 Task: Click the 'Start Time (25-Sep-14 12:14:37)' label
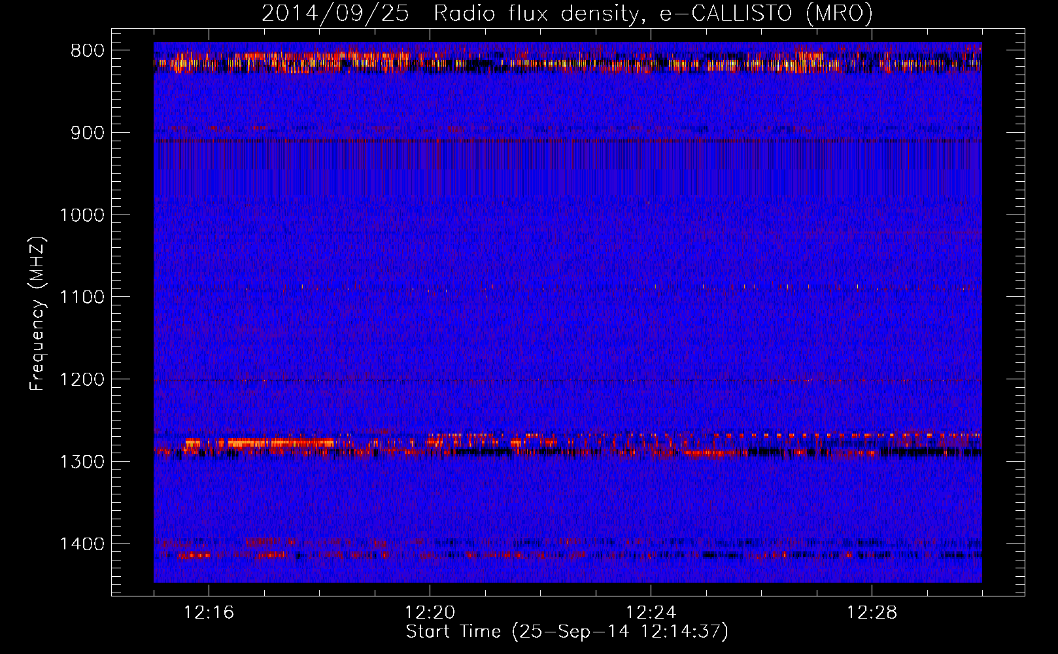point(567,632)
